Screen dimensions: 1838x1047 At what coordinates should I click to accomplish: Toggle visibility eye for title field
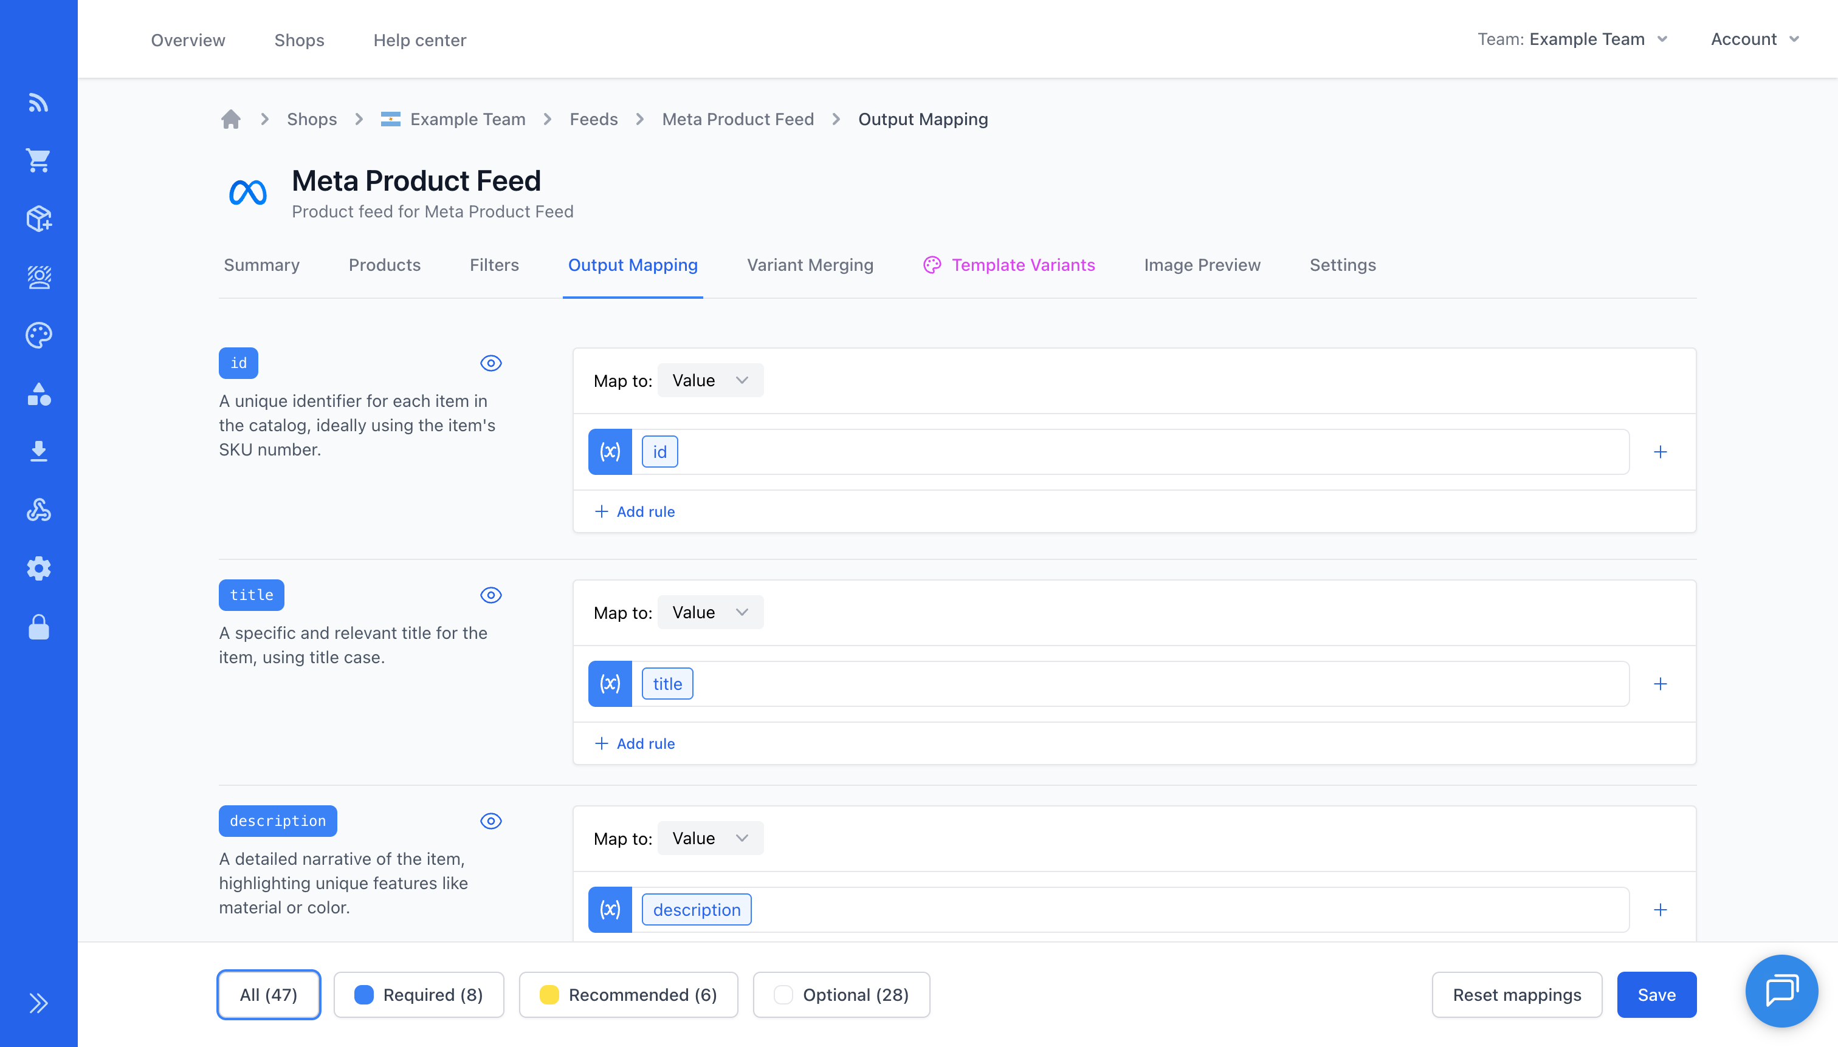click(x=491, y=595)
